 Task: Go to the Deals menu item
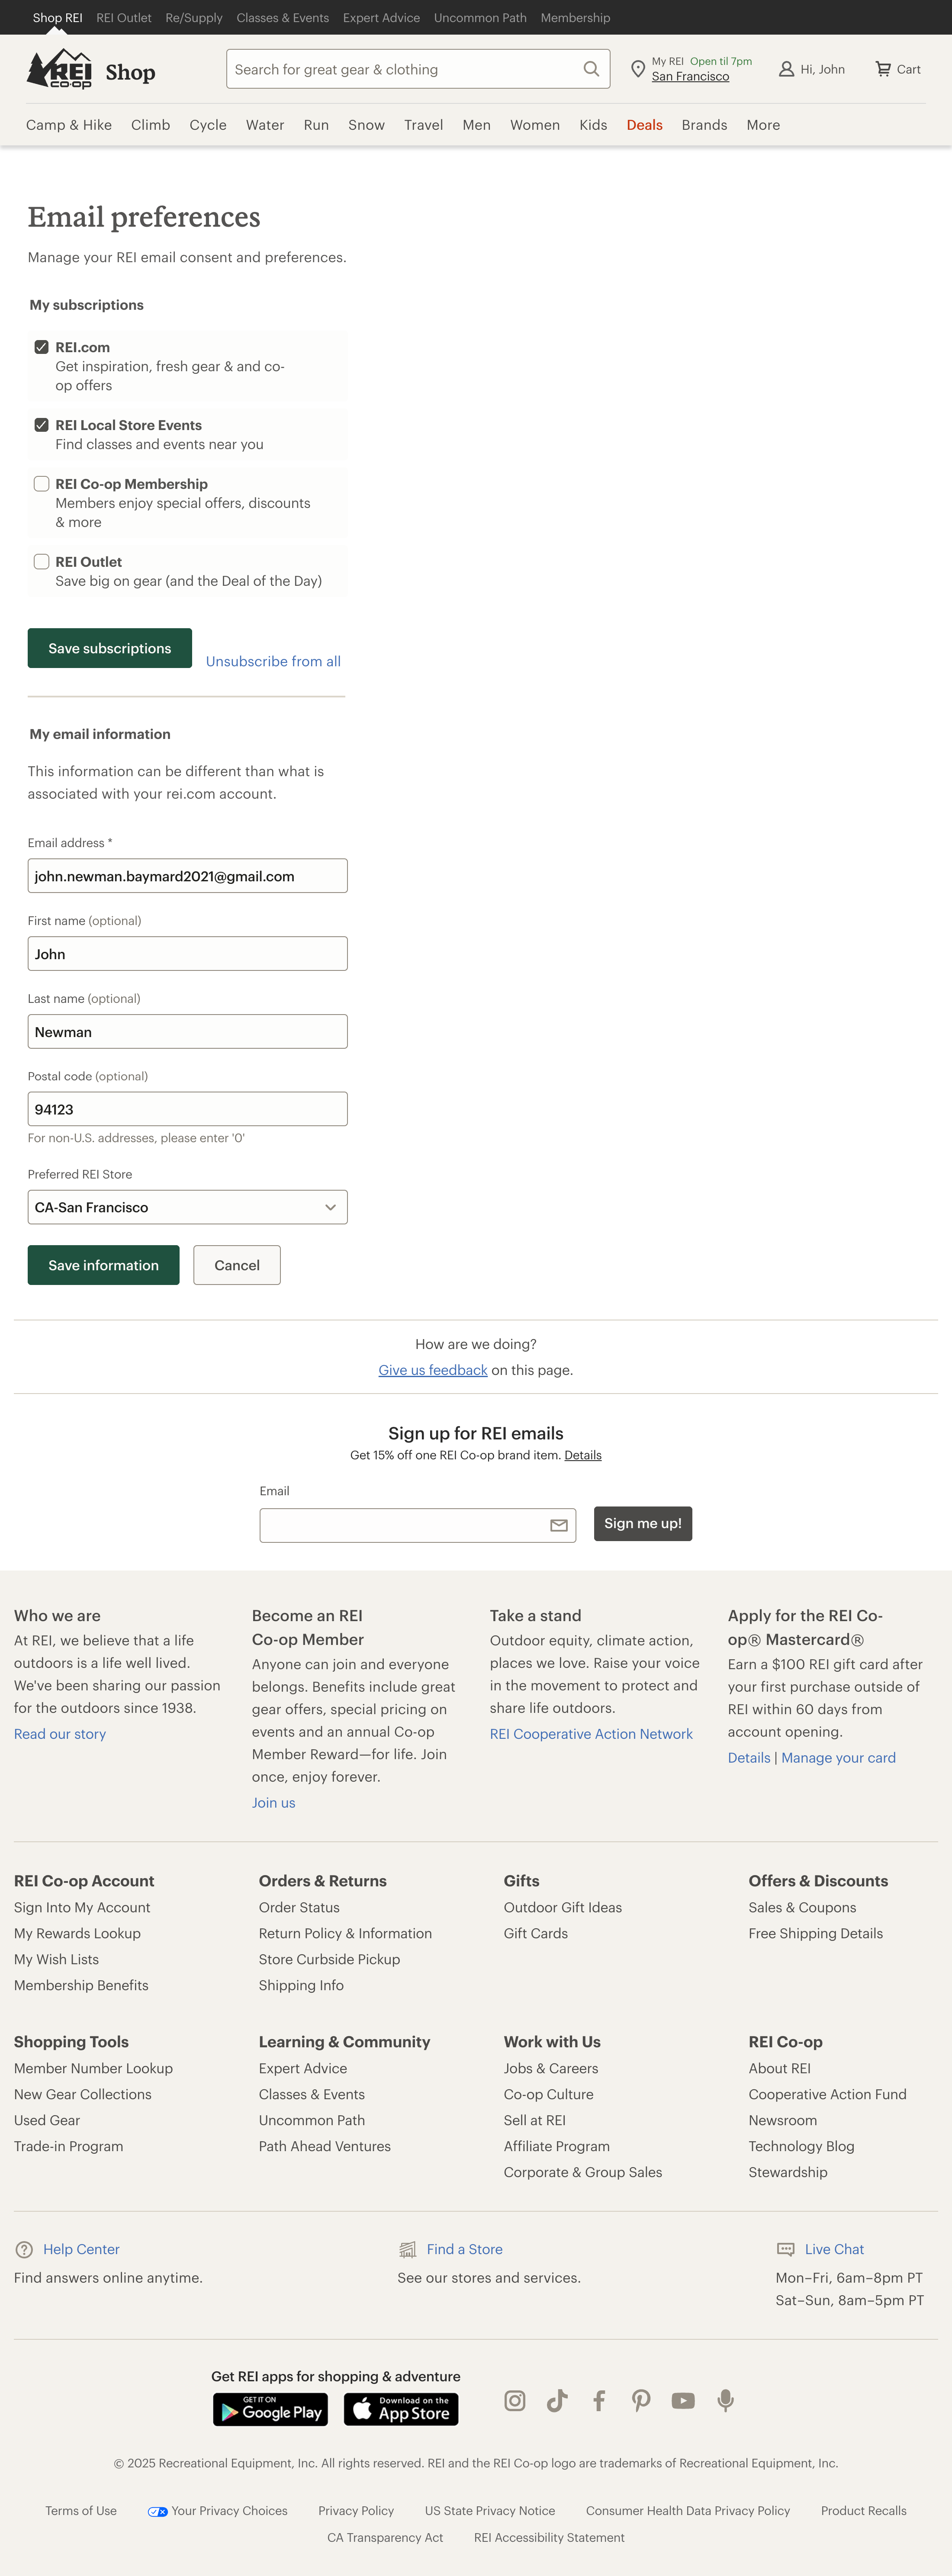click(644, 125)
